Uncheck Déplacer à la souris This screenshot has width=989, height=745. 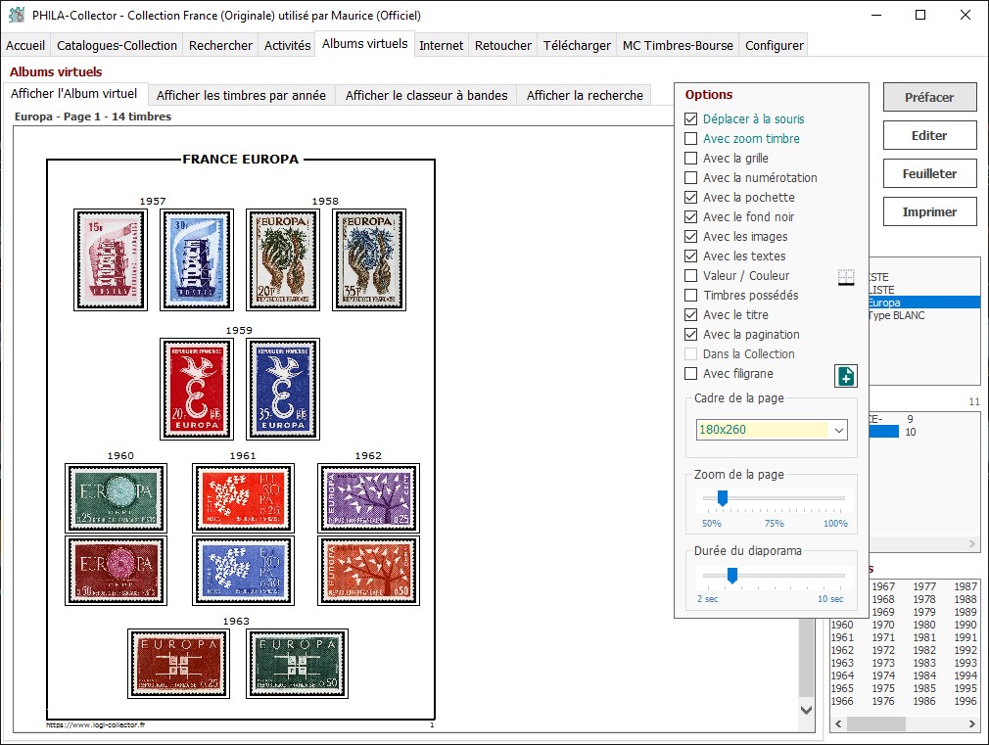pyautogui.click(x=691, y=119)
